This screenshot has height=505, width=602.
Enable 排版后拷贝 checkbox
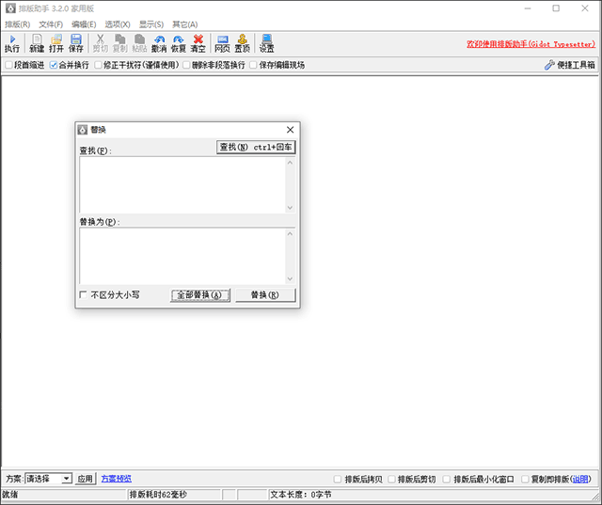[x=338, y=479]
